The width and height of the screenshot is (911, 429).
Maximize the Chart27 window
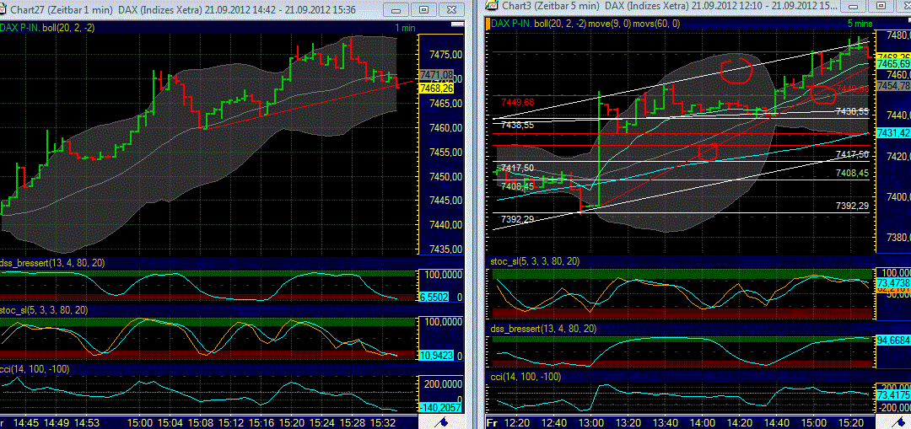coord(424,9)
